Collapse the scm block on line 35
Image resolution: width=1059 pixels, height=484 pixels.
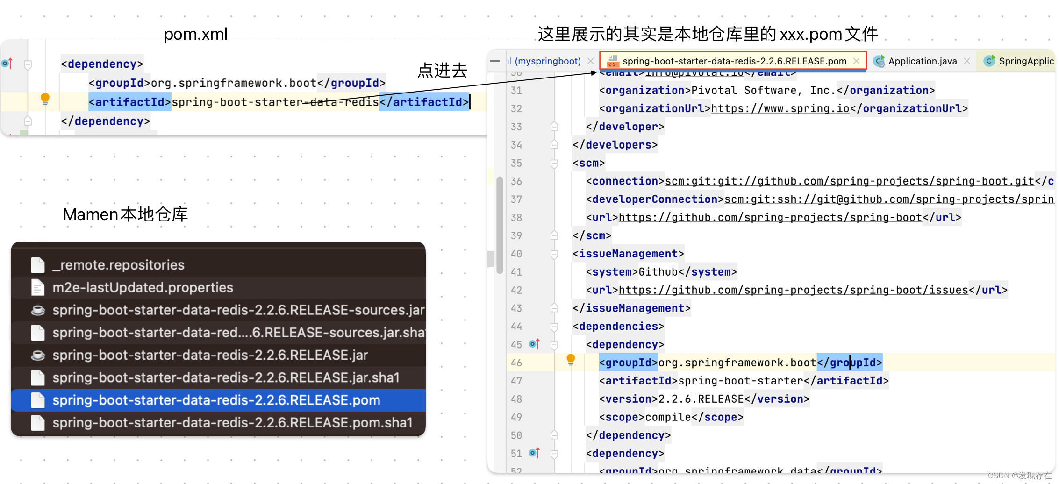click(x=554, y=164)
